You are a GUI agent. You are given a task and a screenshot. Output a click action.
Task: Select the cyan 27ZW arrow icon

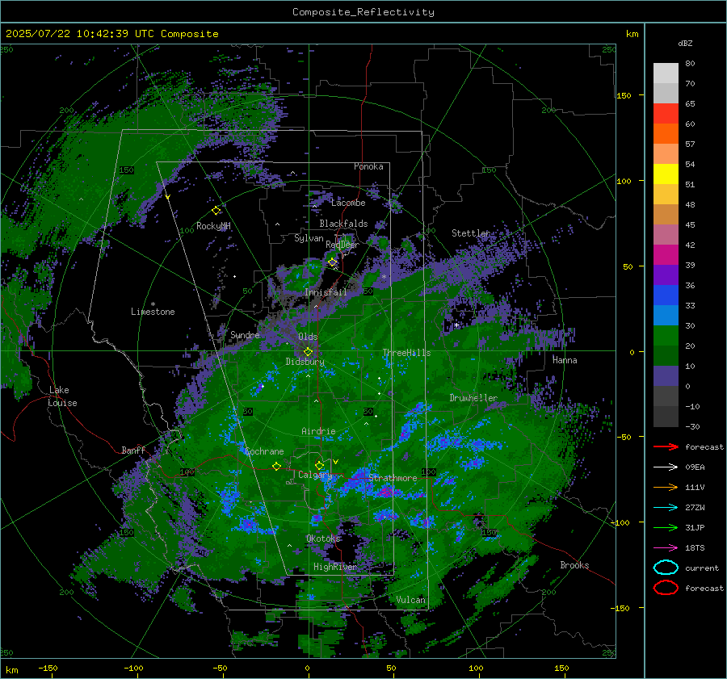coord(666,508)
